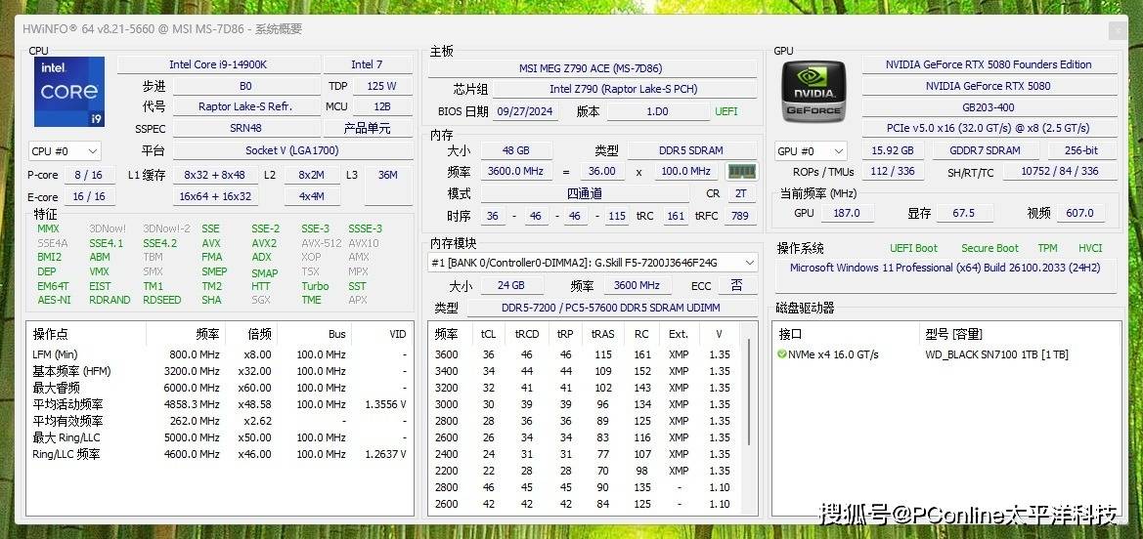Click the 125 W TDP value
The height and width of the screenshot is (539, 1143).
pyautogui.click(x=382, y=86)
